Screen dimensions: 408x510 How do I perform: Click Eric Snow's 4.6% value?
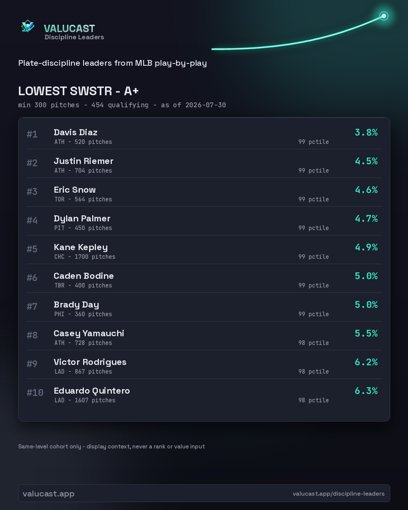pos(366,190)
